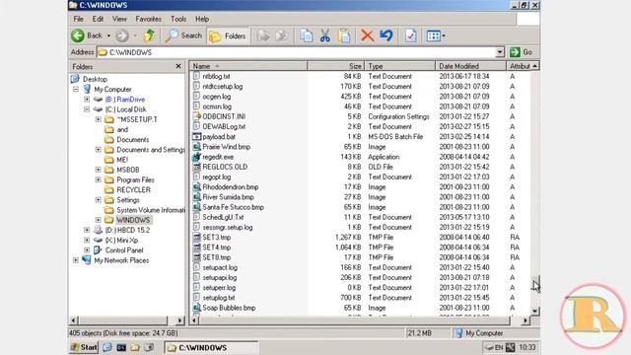
Task: Sort by the Size column header
Action: (335, 66)
